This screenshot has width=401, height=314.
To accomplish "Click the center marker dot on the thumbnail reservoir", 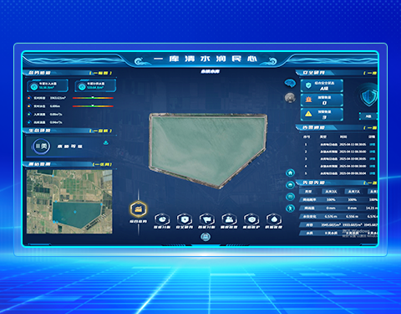I will (x=74, y=212).
